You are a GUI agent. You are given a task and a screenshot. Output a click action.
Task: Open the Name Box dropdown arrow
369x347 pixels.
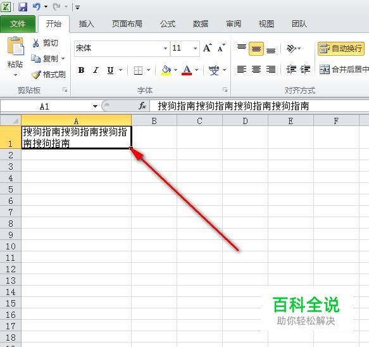(x=95, y=106)
